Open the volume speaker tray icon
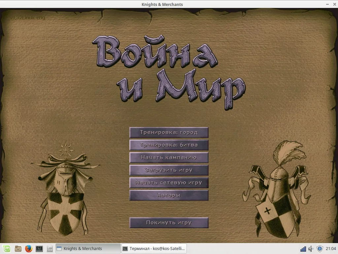 pos(311,249)
